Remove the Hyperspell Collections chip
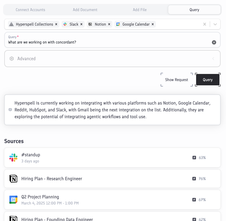Image resolution: width=226 pixels, height=221 pixels. (x=56, y=24)
